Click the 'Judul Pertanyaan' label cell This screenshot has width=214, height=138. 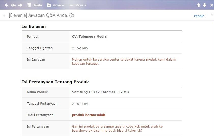pyautogui.click(x=46, y=115)
